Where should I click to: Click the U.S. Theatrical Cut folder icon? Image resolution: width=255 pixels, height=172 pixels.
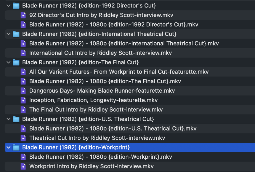[16, 119]
